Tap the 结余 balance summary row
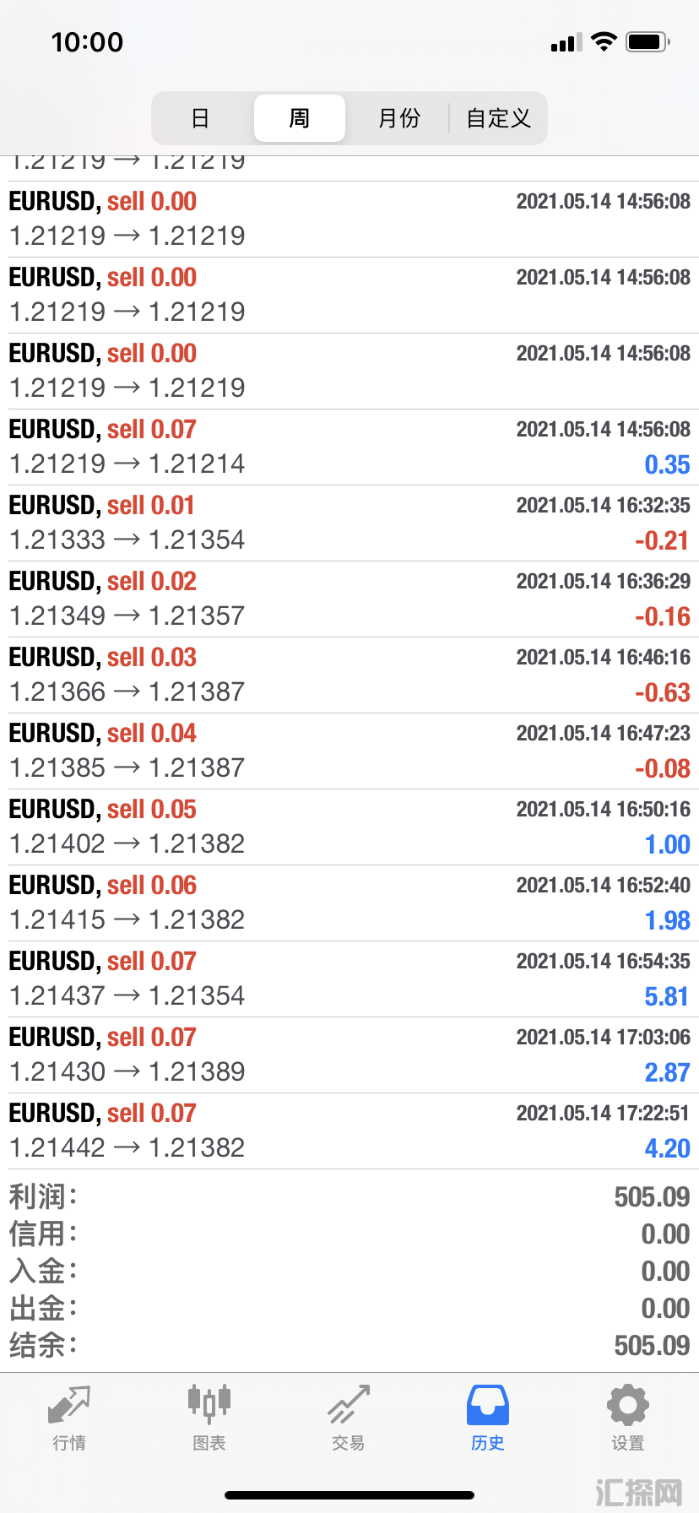This screenshot has width=699, height=1513. (349, 1345)
